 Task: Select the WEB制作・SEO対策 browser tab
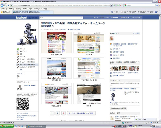[31, 12]
